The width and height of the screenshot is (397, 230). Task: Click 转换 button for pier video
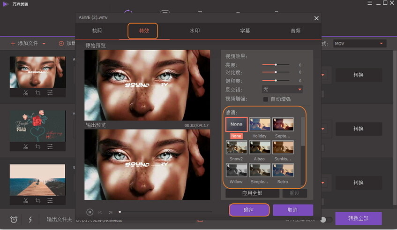pyautogui.click(x=359, y=183)
